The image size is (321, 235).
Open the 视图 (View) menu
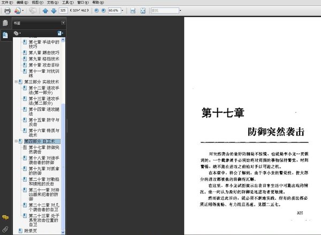(37, 2)
